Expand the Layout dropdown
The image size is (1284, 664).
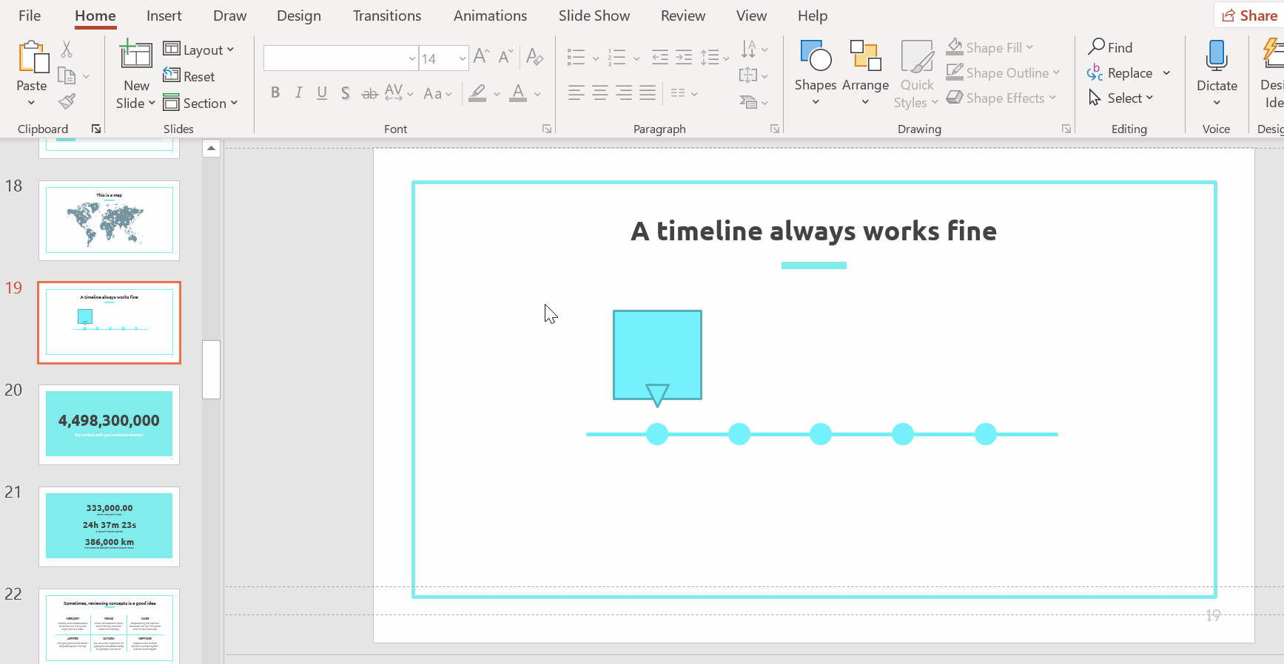199,50
